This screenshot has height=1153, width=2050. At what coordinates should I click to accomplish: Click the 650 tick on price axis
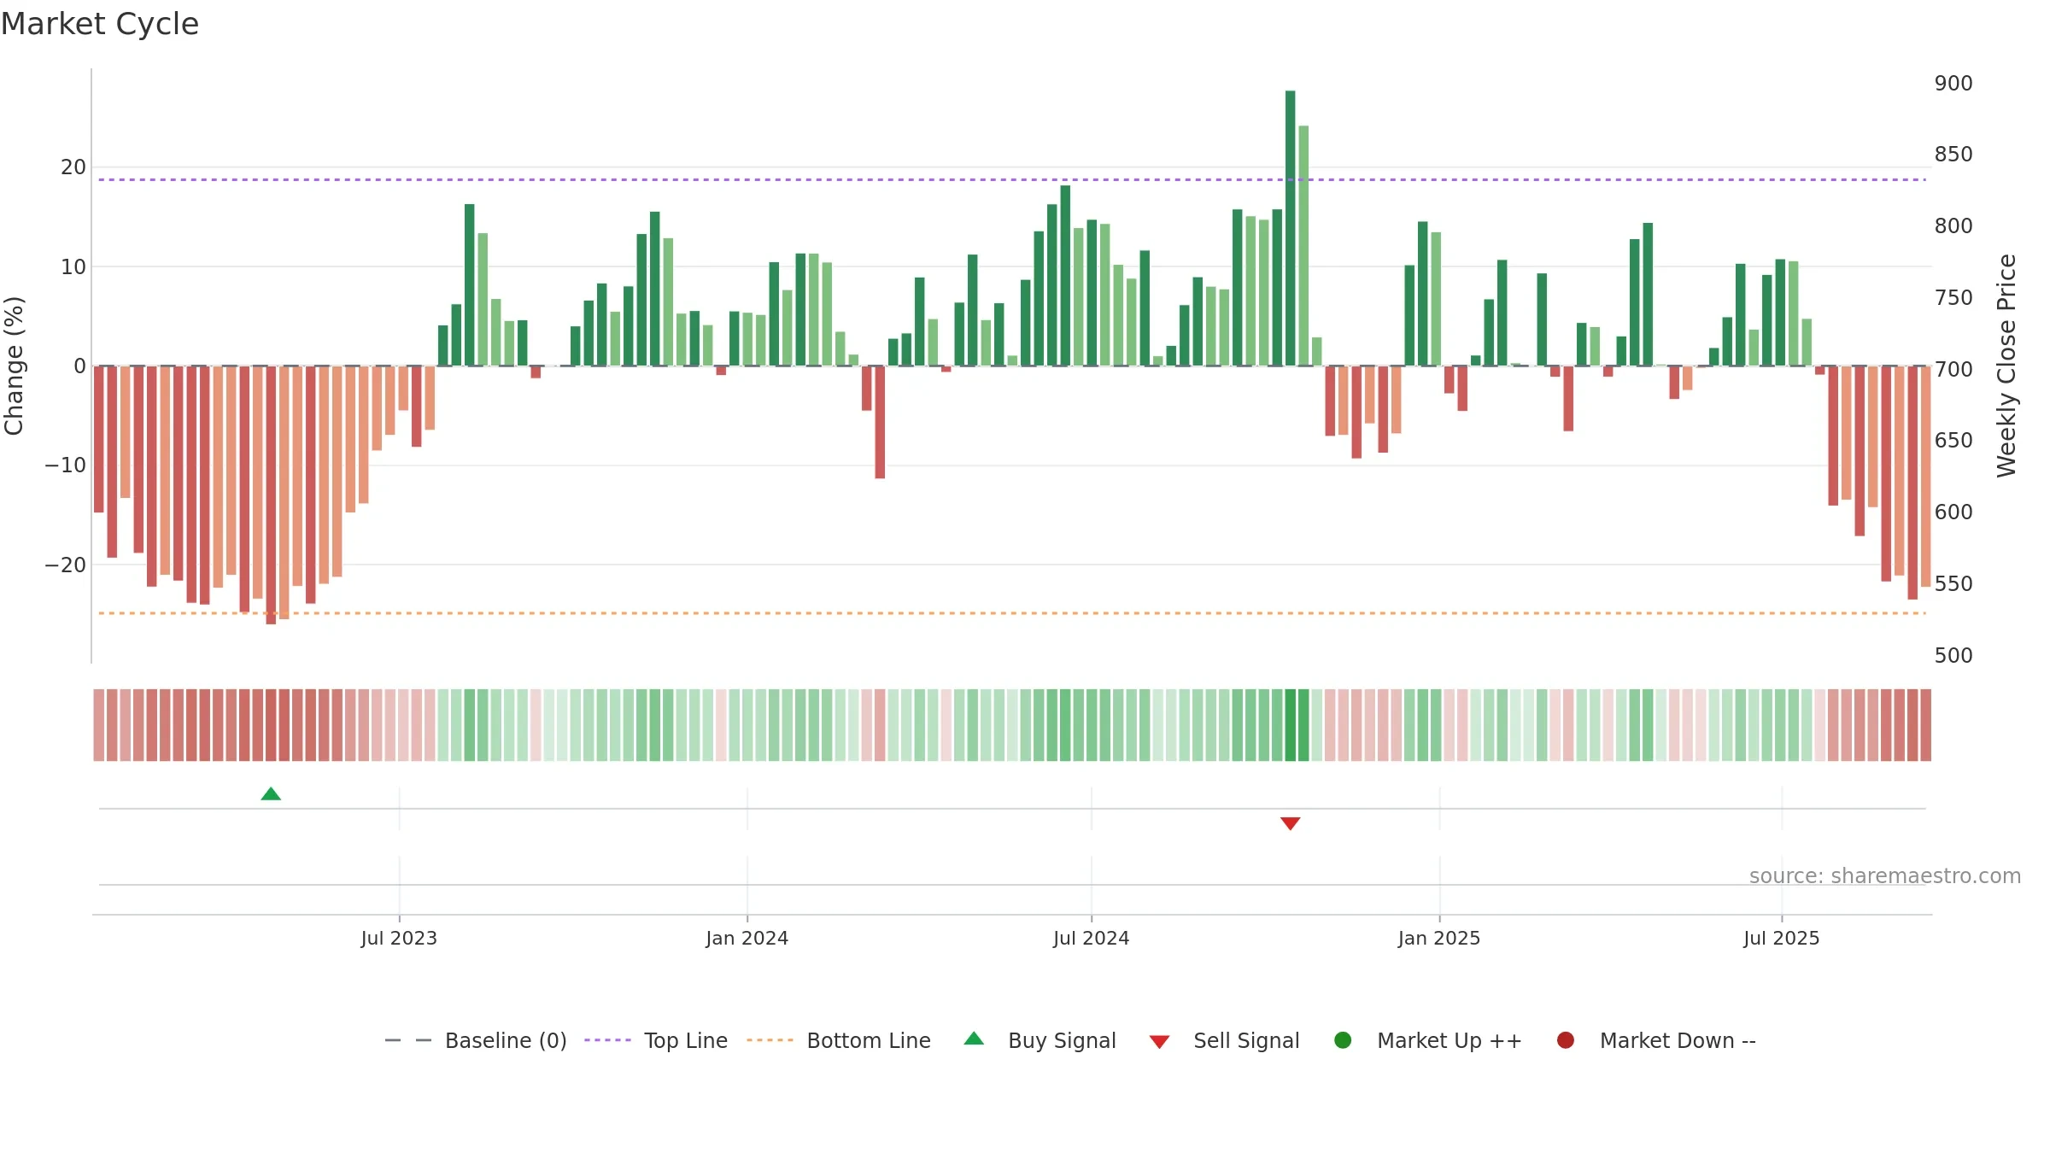pyautogui.click(x=1953, y=441)
